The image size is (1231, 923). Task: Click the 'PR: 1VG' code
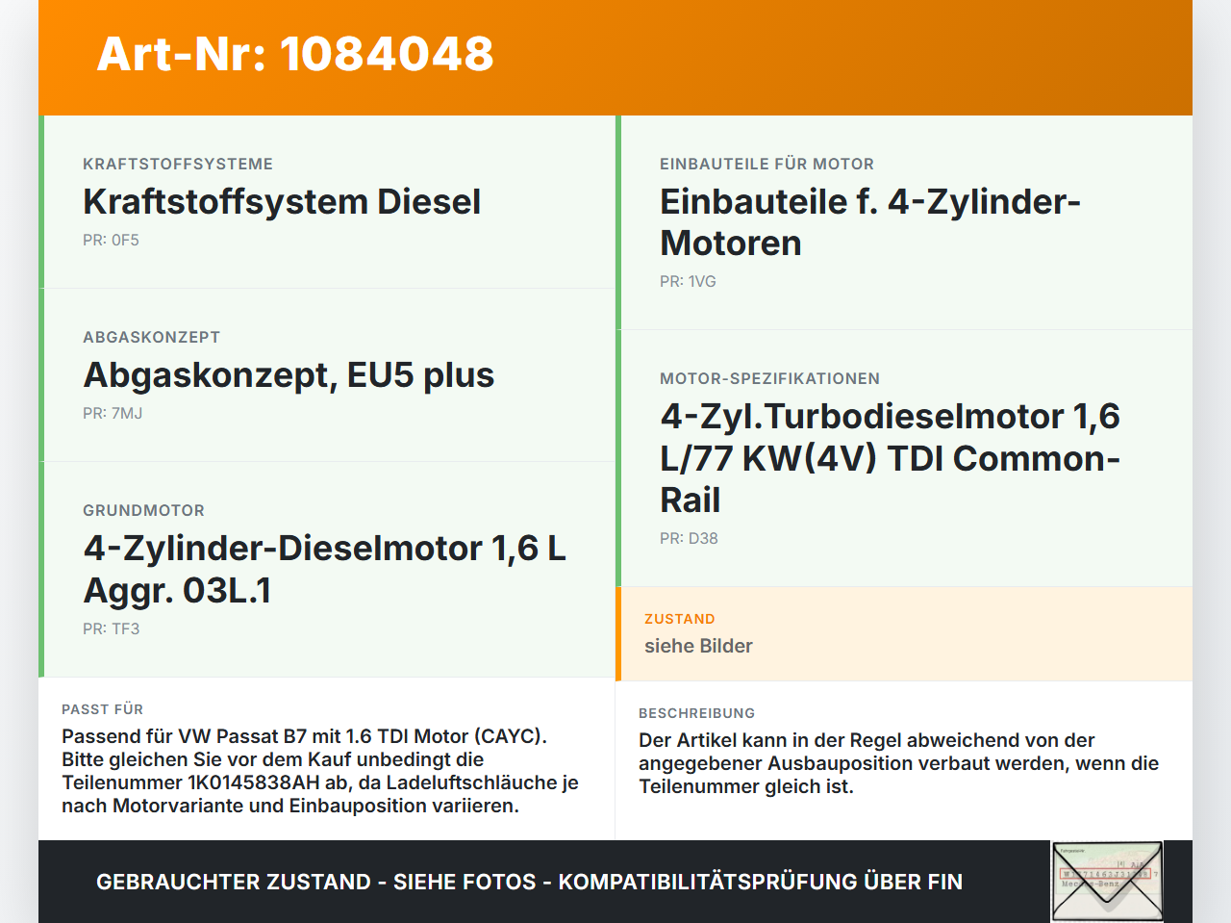click(688, 281)
